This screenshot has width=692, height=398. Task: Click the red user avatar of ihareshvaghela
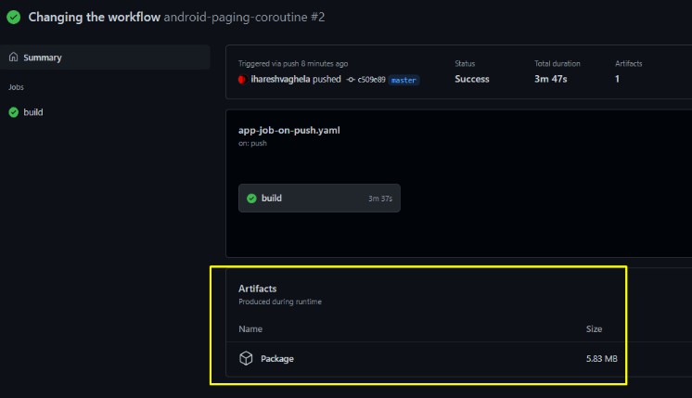pos(242,80)
